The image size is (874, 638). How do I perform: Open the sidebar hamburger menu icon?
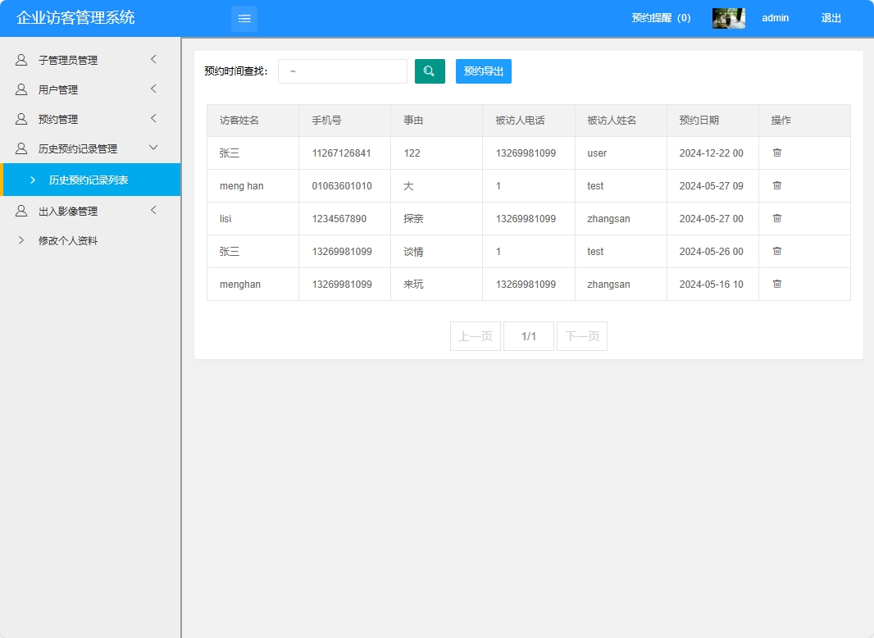pos(244,18)
